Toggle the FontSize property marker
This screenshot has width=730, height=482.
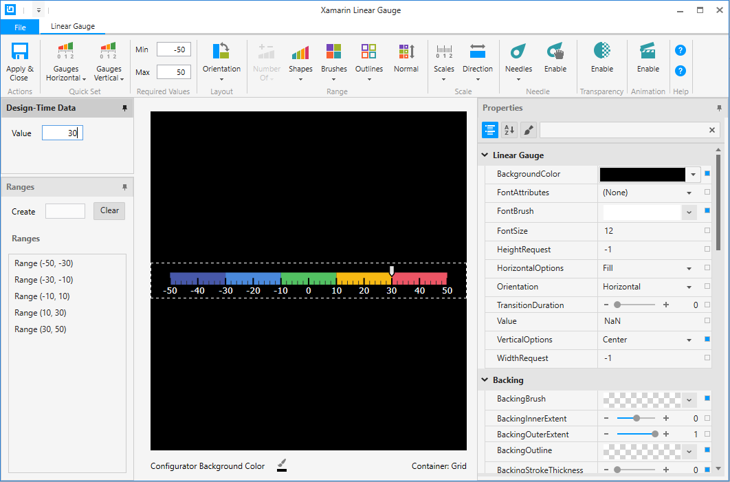[x=707, y=230]
